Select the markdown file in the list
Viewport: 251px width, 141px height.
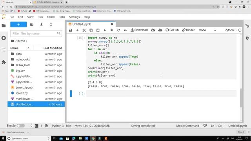coord(36,99)
